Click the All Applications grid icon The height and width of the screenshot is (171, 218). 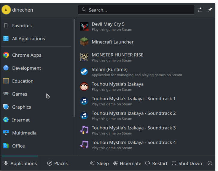(6, 38)
